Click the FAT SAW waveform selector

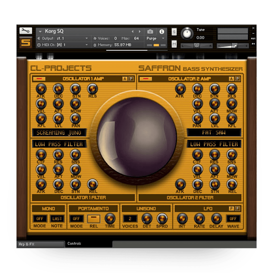214,132
